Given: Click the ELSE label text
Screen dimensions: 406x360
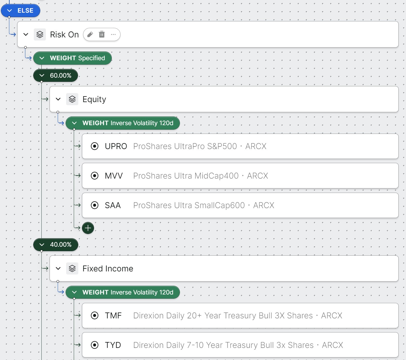Looking at the screenshot, I should (x=25, y=11).
